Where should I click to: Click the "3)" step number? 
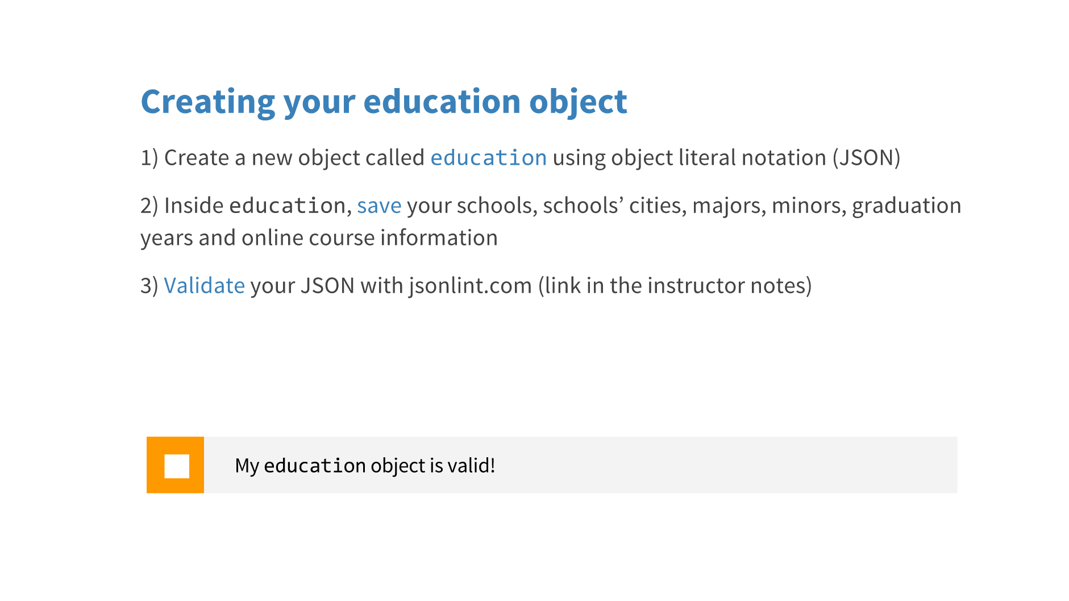click(x=149, y=286)
